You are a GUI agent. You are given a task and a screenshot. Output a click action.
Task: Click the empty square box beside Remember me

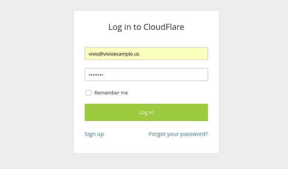point(88,93)
